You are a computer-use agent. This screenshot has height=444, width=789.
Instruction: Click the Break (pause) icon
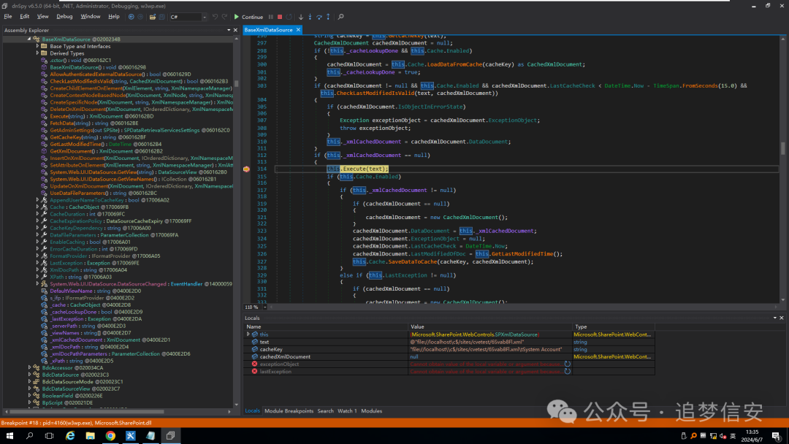pos(271,17)
